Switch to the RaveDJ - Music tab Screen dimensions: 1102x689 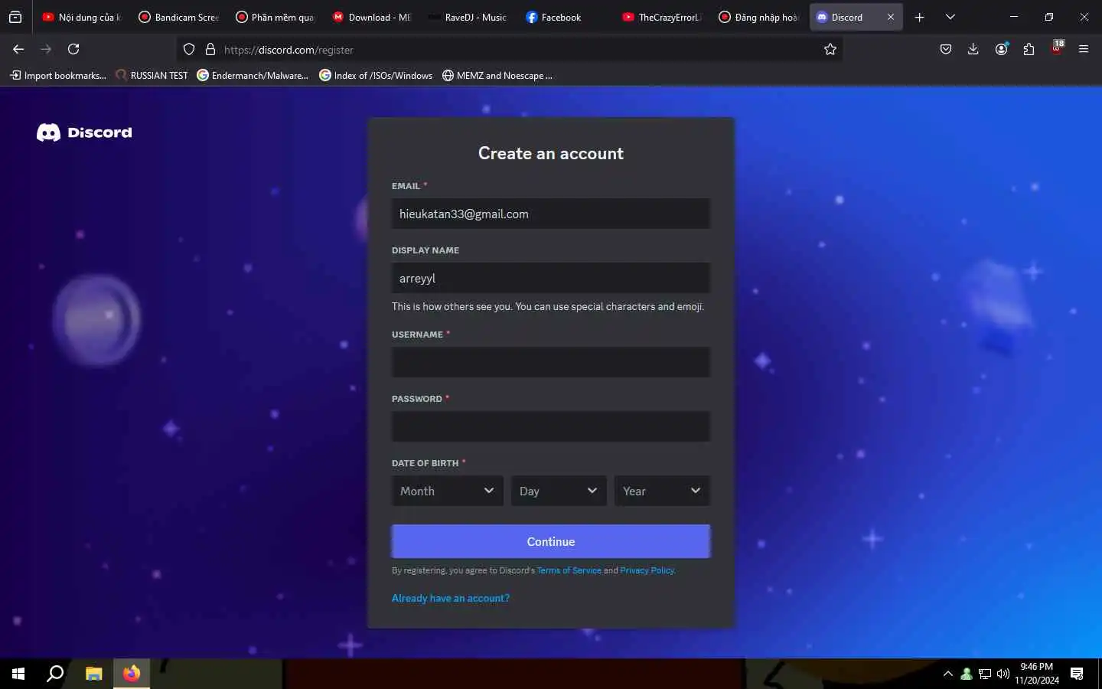tap(468, 17)
